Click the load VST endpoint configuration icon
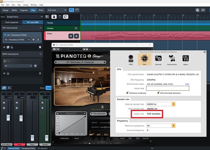This screenshot has height=150, width=210. [x=12, y=47]
